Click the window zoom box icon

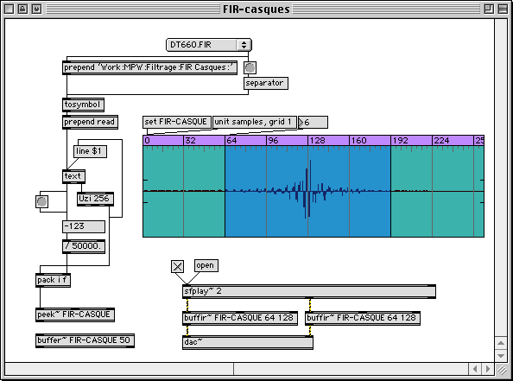pos(489,9)
